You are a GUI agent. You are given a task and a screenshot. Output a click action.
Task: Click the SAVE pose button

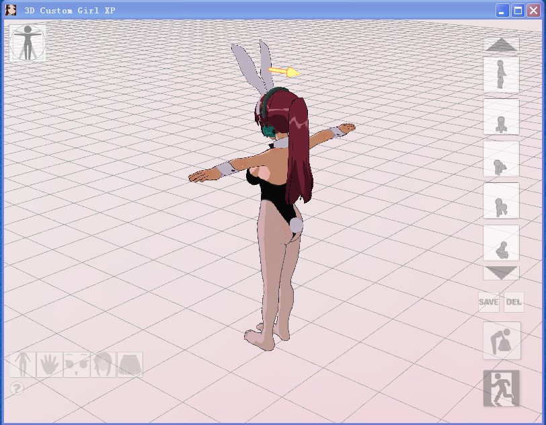coord(489,302)
